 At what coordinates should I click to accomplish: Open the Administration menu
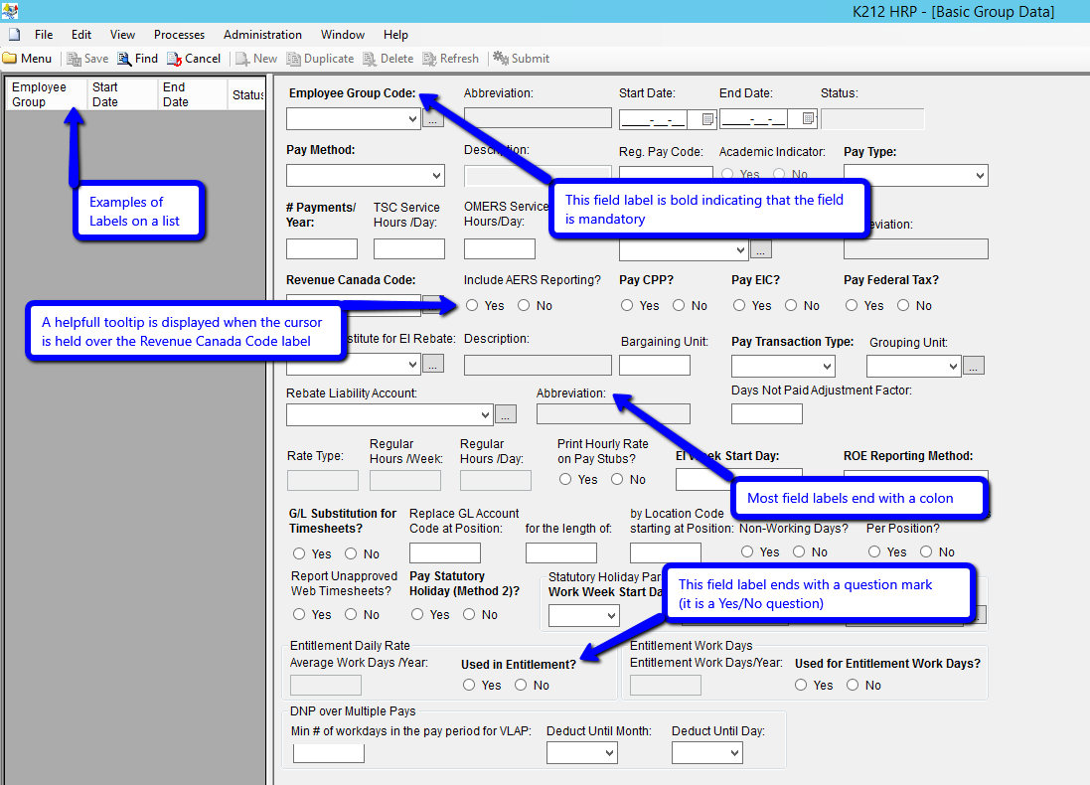point(262,35)
